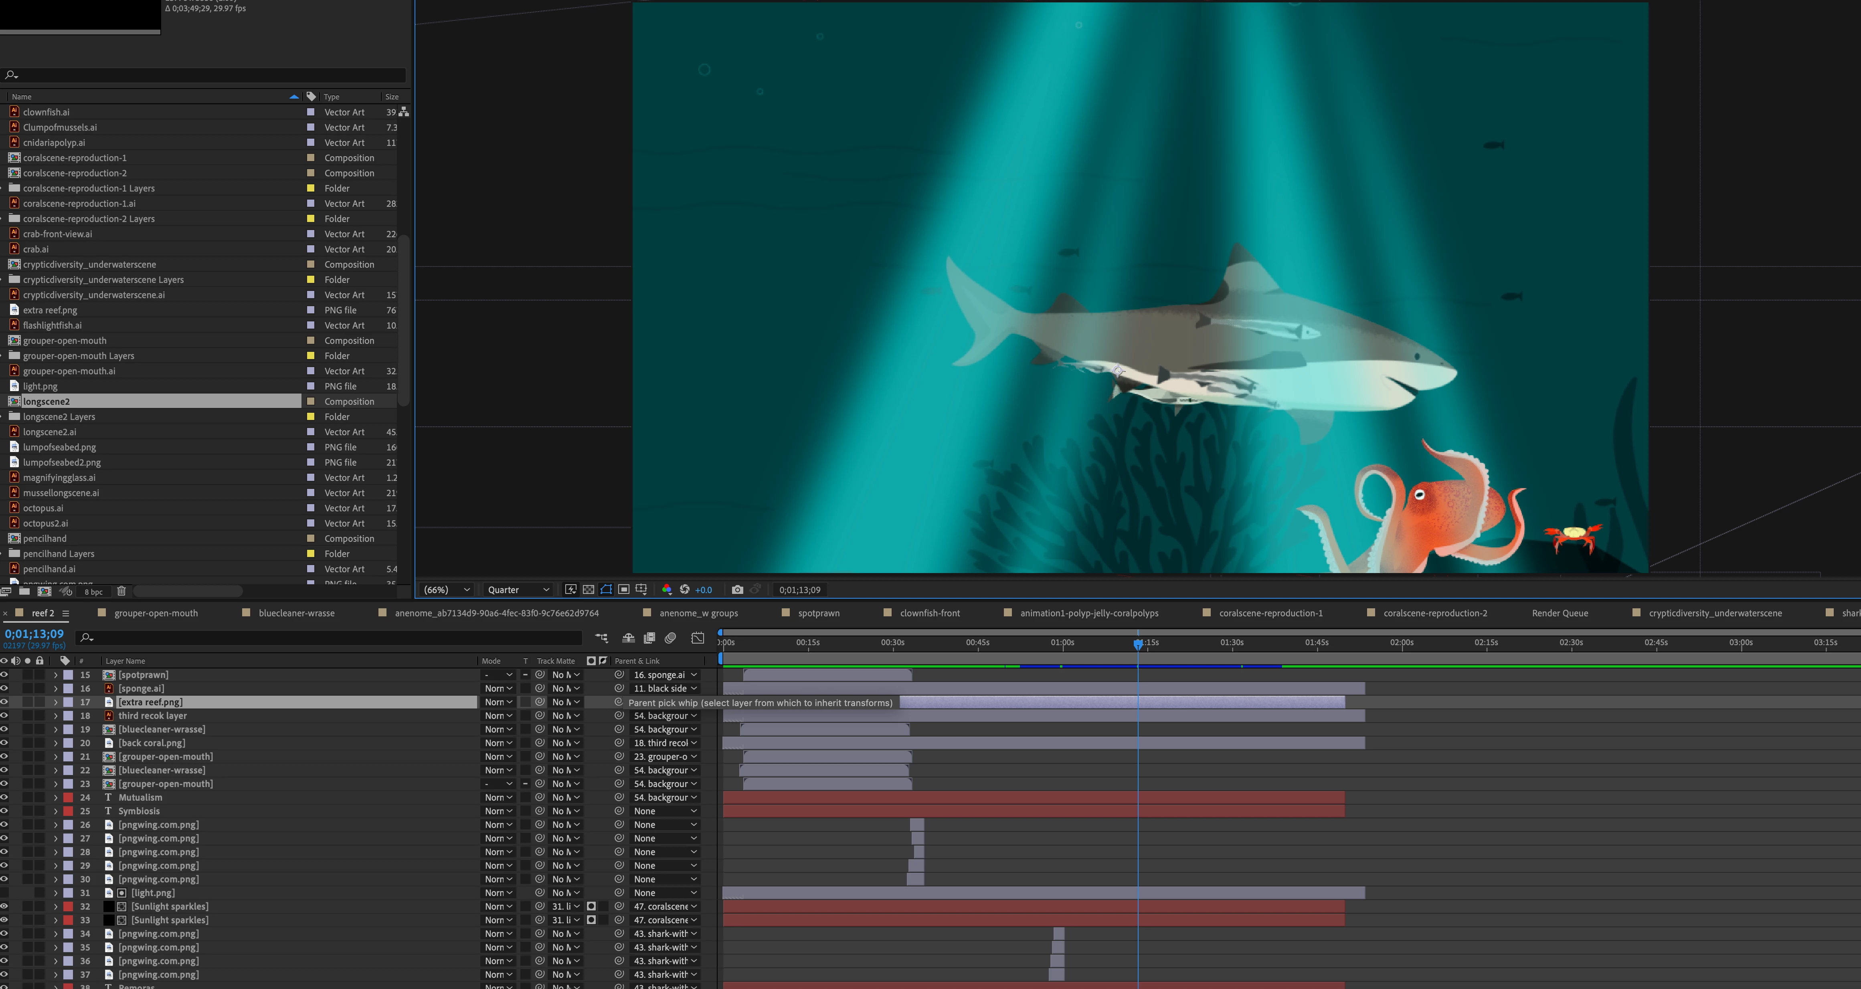Click the timeline current timecode 0;01;13;09
The height and width of the screenshot is (989, 1861).
(34, 634)
